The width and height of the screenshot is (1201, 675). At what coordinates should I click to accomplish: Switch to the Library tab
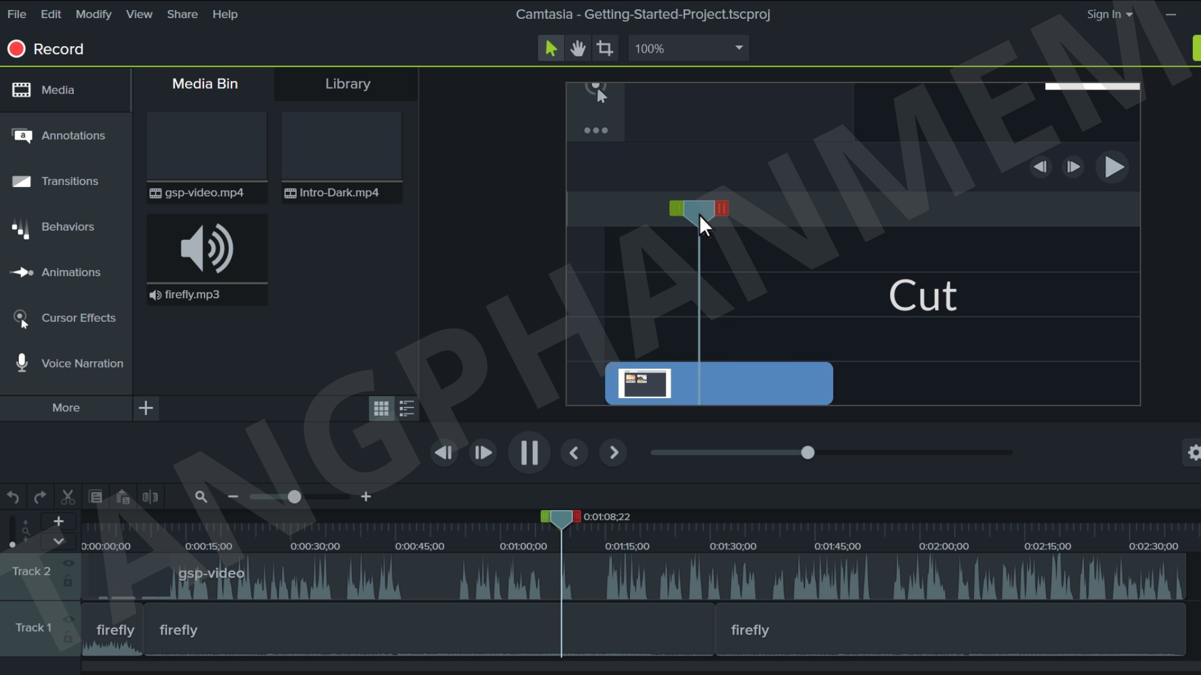(x=347, y=84)
